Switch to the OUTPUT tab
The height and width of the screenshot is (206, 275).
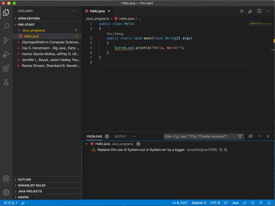(120, 136)
